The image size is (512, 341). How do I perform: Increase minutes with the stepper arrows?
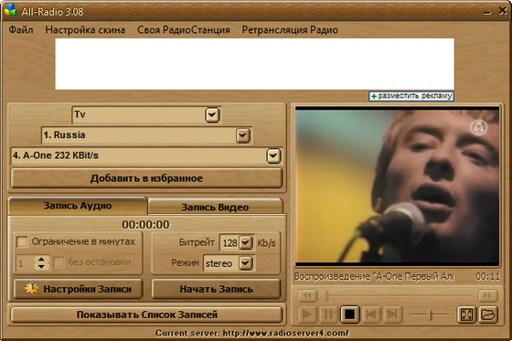pyautogui.click(x=41, y=260)
